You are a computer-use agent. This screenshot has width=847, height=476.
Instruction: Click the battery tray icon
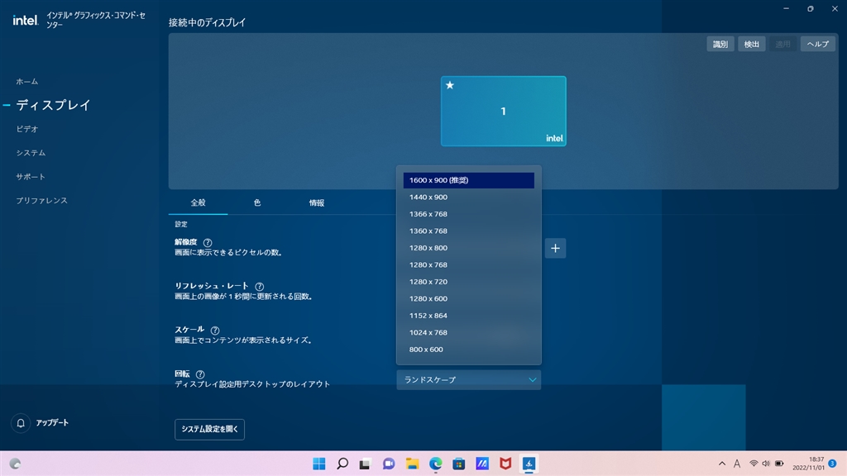tap(779, 464)
